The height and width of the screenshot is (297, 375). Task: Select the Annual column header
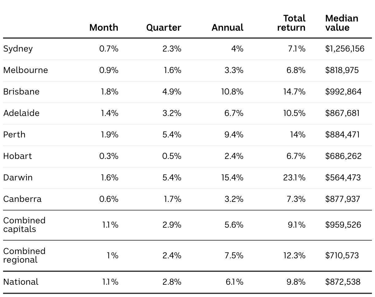227,27
